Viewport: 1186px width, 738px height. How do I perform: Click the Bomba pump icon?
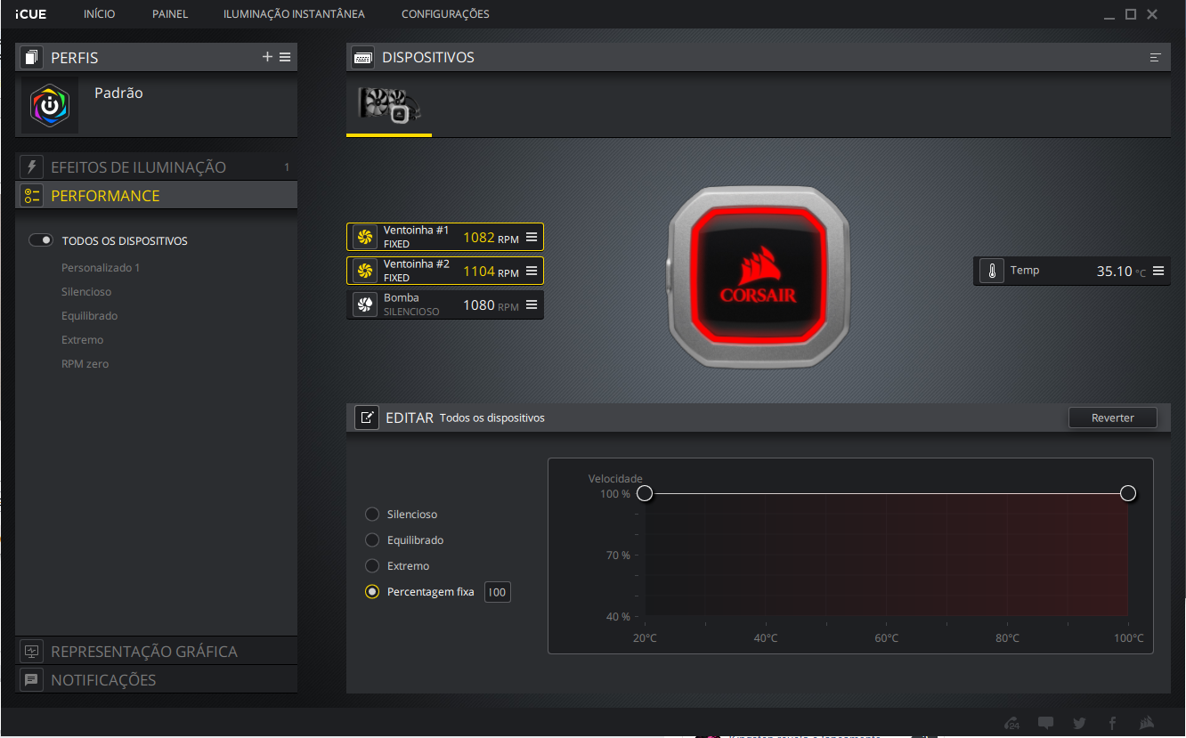pos(364,304)
